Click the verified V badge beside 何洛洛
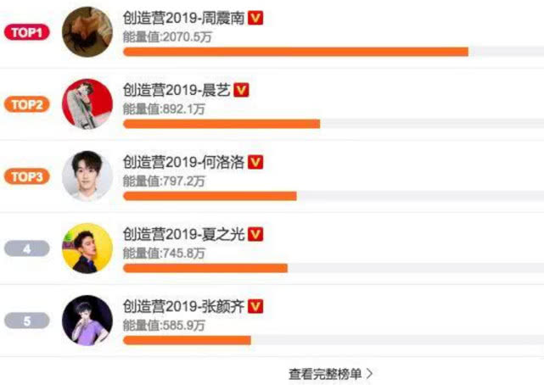 (x=255, y=162)
